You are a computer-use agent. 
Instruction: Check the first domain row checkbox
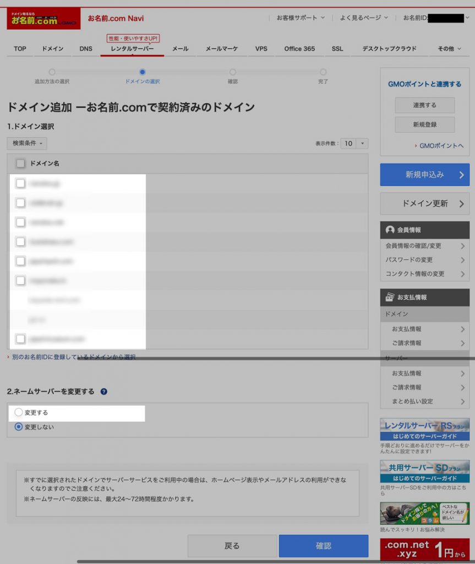pyautogui.click(x=20, y=183)
